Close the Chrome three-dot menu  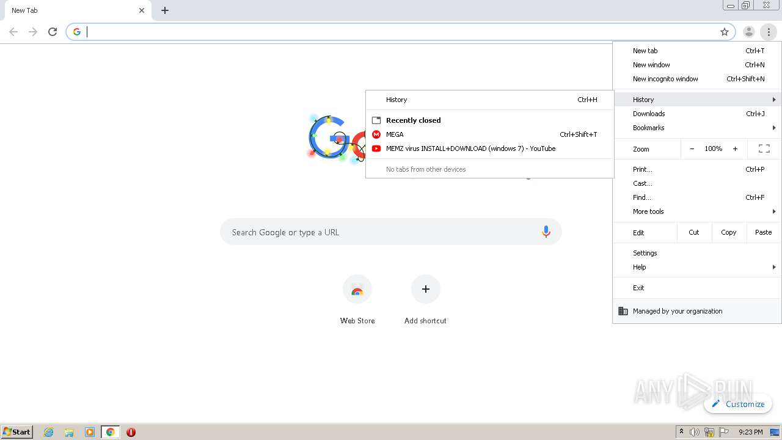(769, 32)
